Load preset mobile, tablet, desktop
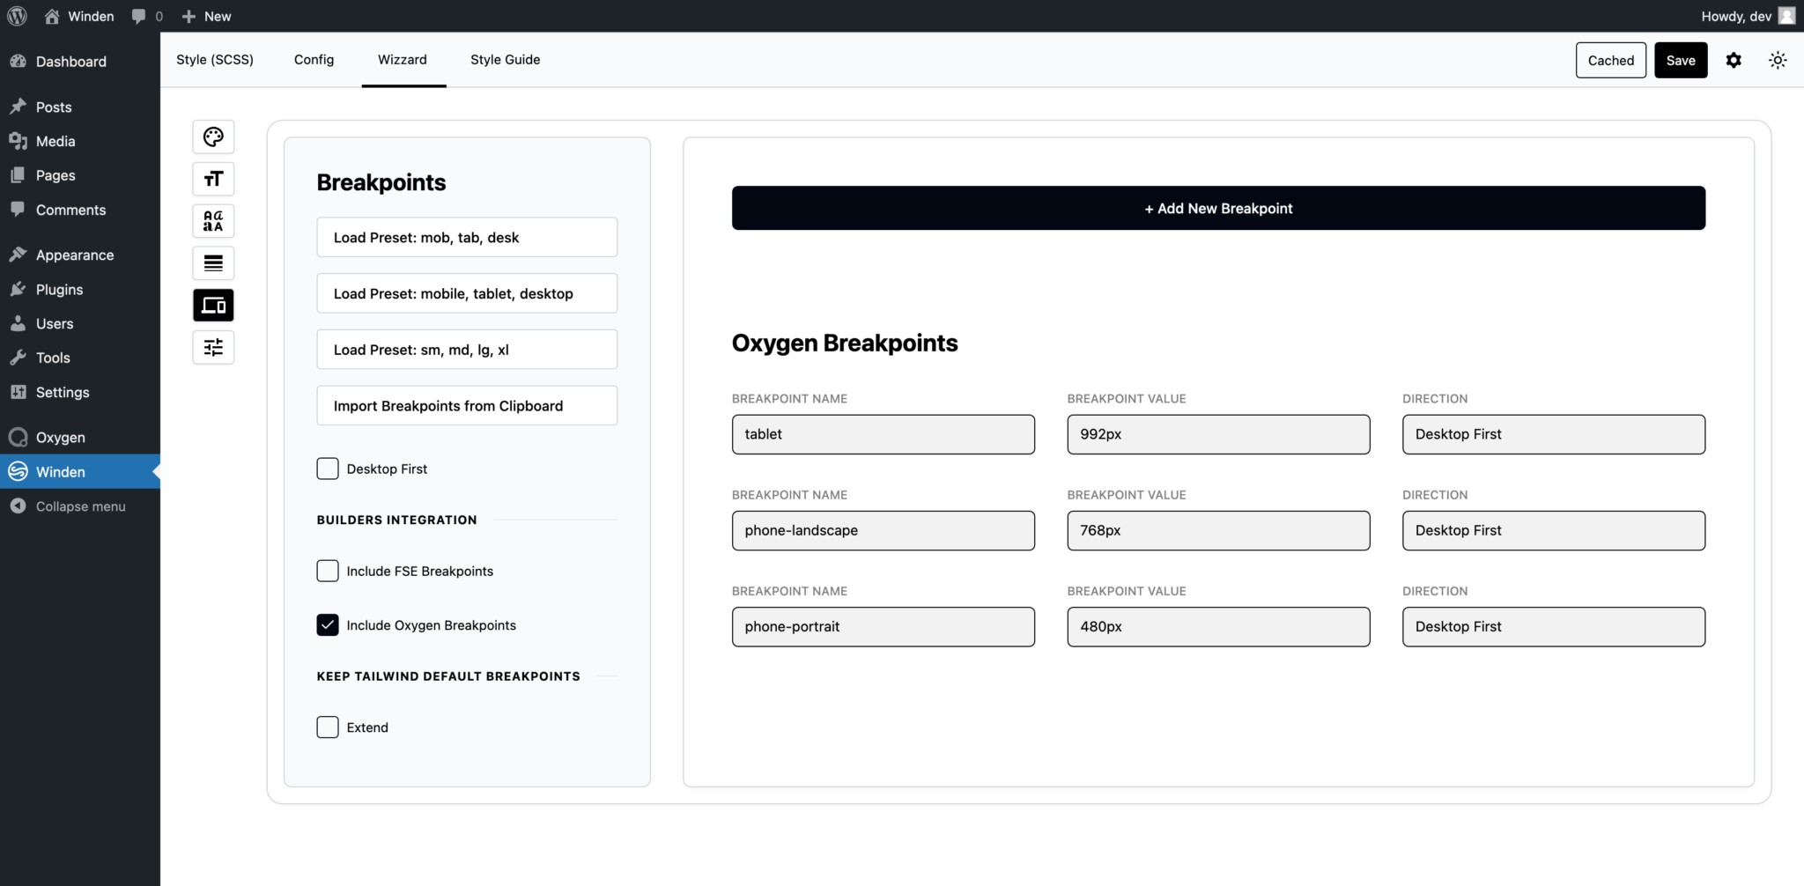This screenshot has width=1804, height=886. [x=467, y=293]
